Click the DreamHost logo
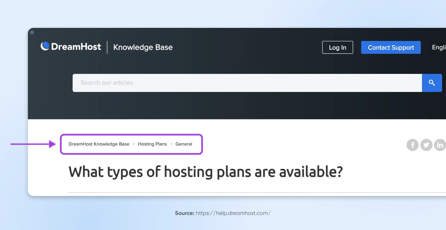The width and height of the screenshot is (446, 230). (71, 47)
